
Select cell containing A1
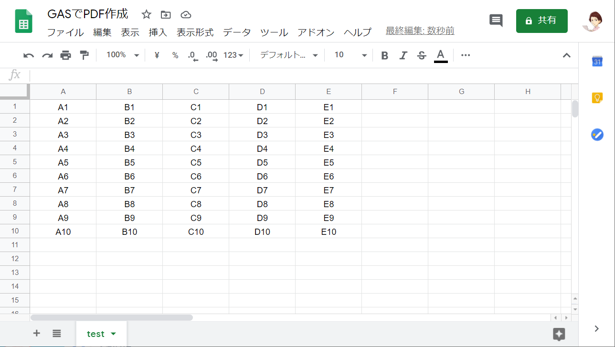coord(63,107)
